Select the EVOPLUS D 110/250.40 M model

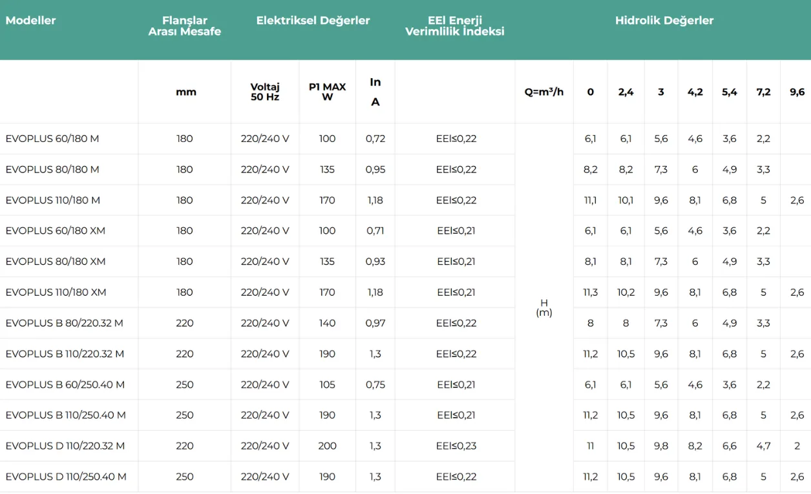pos(66,477)
